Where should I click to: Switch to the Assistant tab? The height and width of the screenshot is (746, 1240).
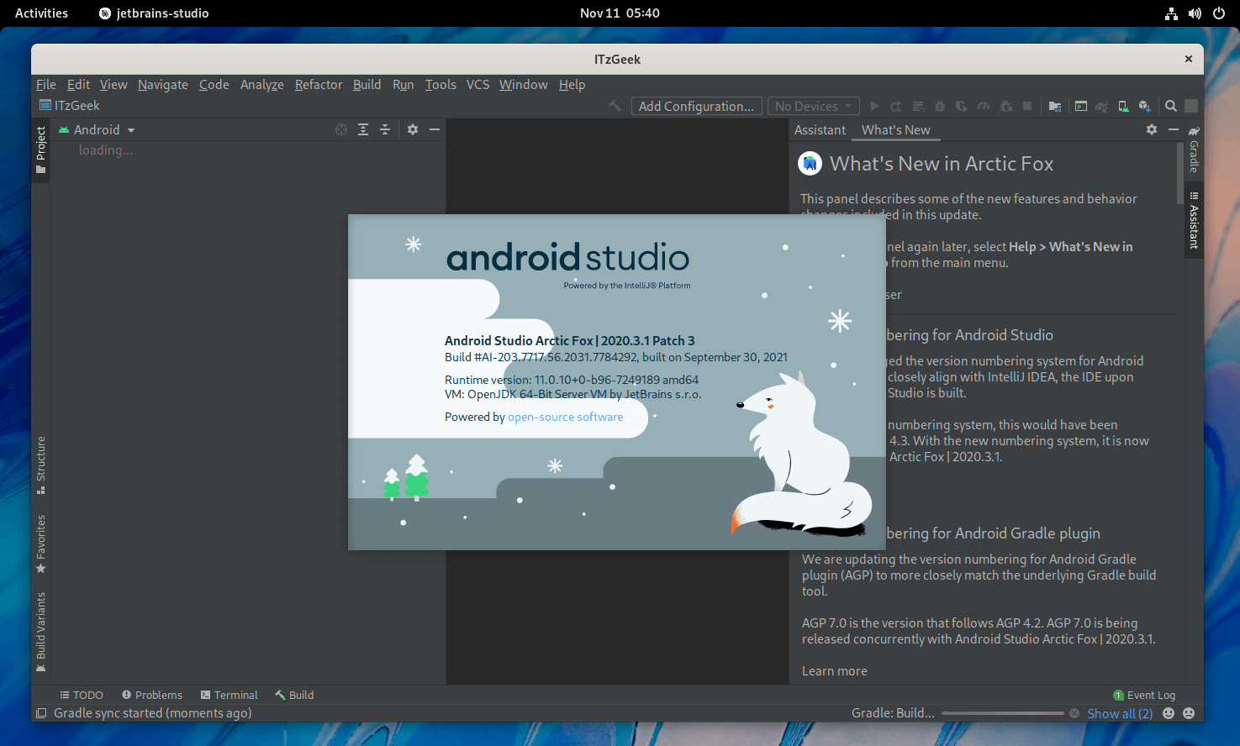click(820, 129)
